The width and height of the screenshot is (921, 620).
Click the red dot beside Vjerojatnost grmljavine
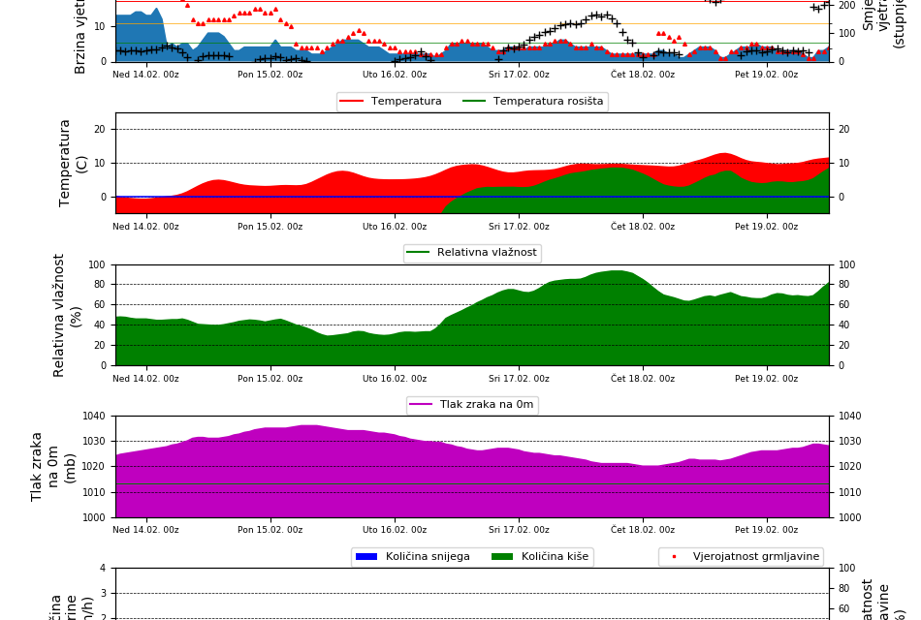[x=674, y=557]
